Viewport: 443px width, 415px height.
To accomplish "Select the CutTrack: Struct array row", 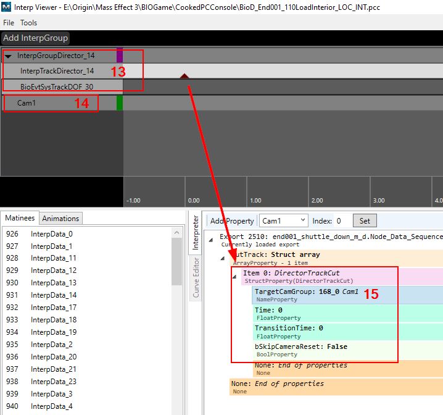I will point(336,258).
